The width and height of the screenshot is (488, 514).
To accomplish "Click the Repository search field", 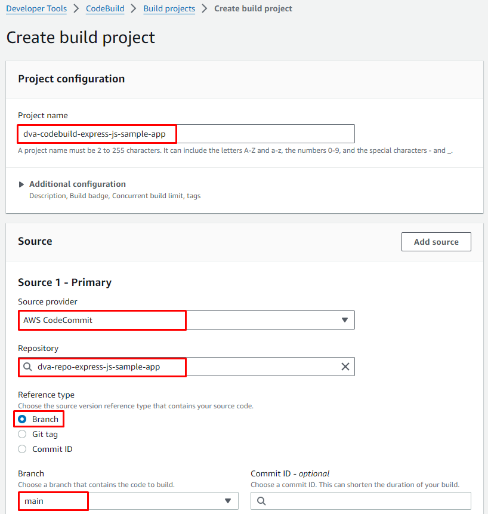I will coord(185,367).
